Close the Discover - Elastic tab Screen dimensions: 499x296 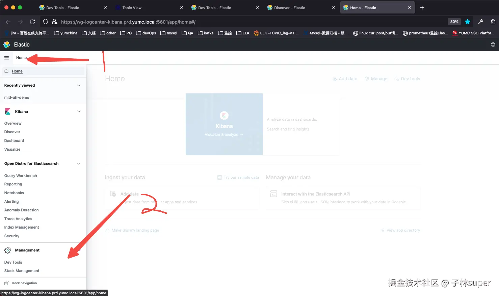click(x=334, y=7)
